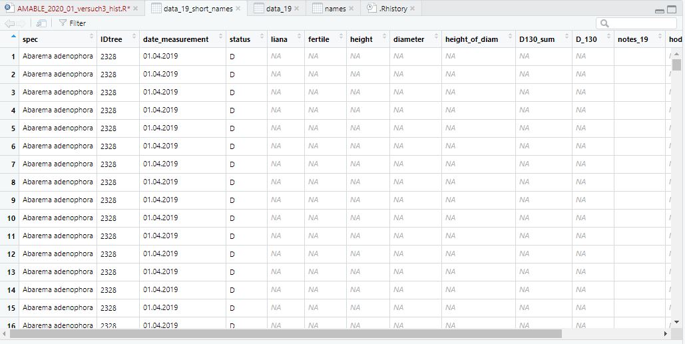This screenshot has width=685, height=344.
Task: Maximize the source pane
Action: tap(672, 10)
